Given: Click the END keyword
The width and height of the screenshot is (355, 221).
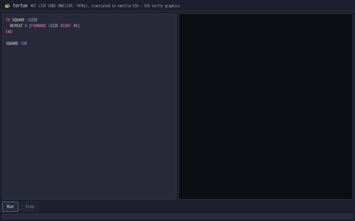Looking at the screenshot, I should click(9, 32).
